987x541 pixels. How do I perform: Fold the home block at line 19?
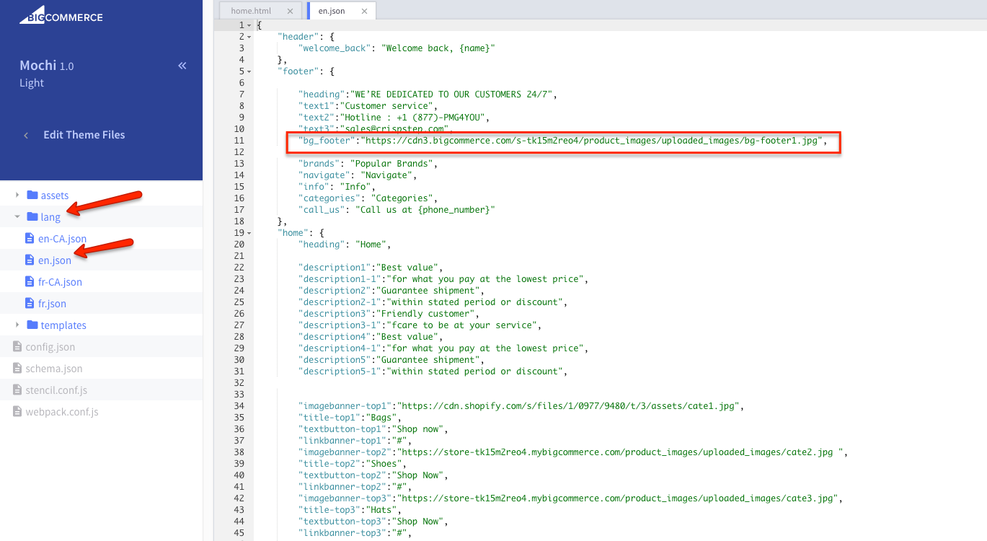[249, 233]
